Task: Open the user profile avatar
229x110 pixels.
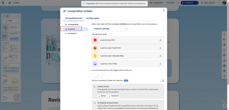Action: pos(224,3)
